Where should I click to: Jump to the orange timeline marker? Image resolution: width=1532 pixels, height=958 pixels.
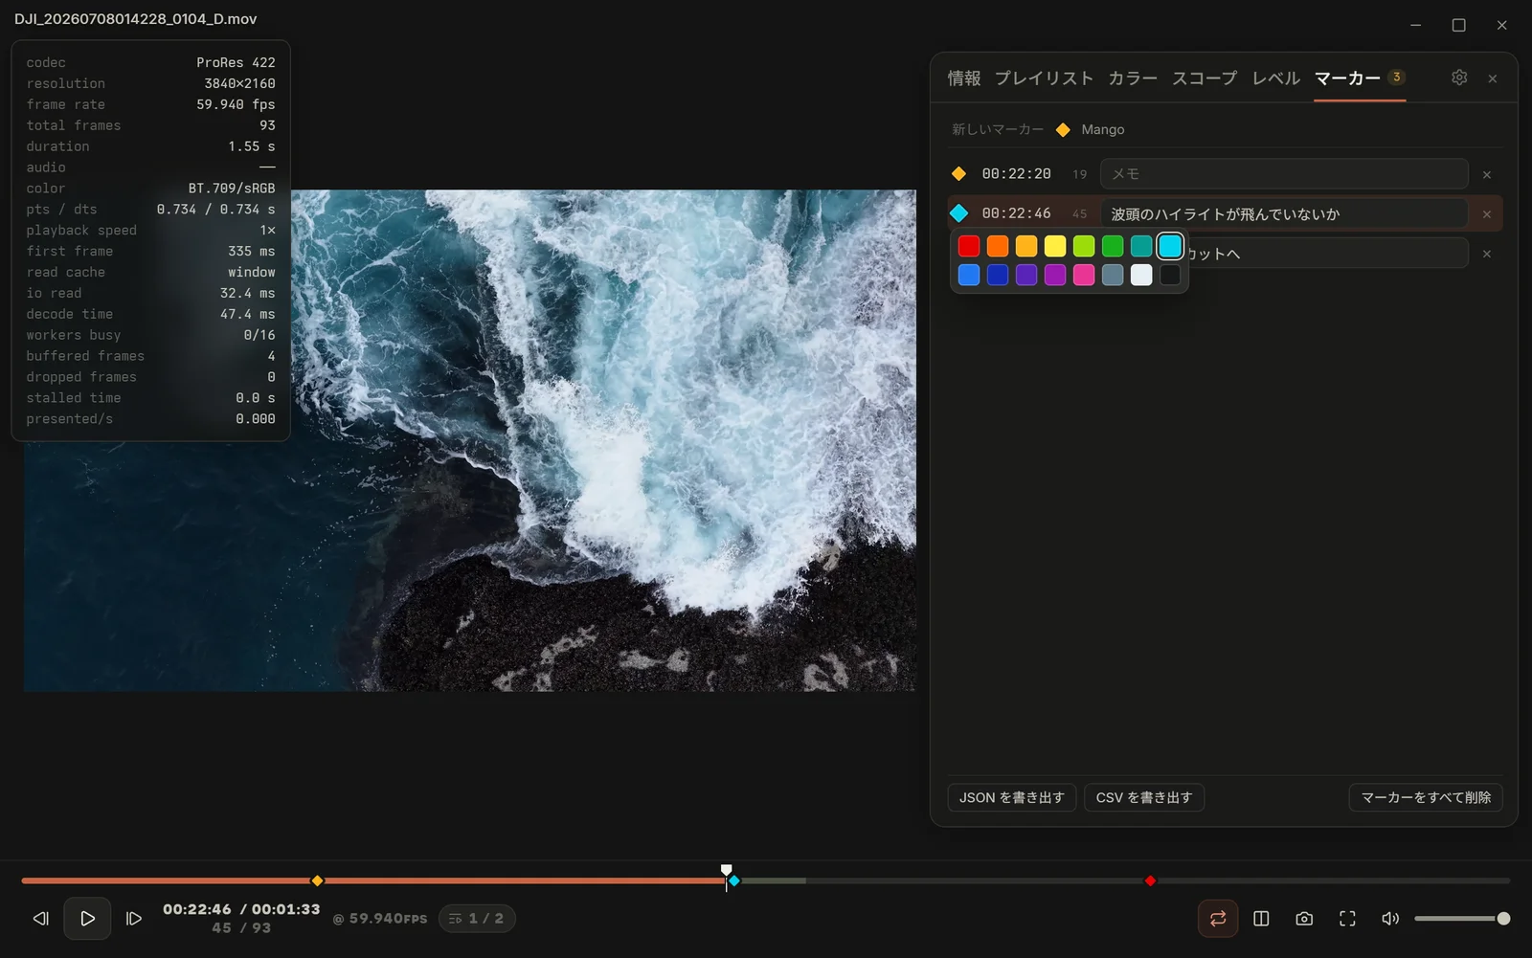click(317, 880)
